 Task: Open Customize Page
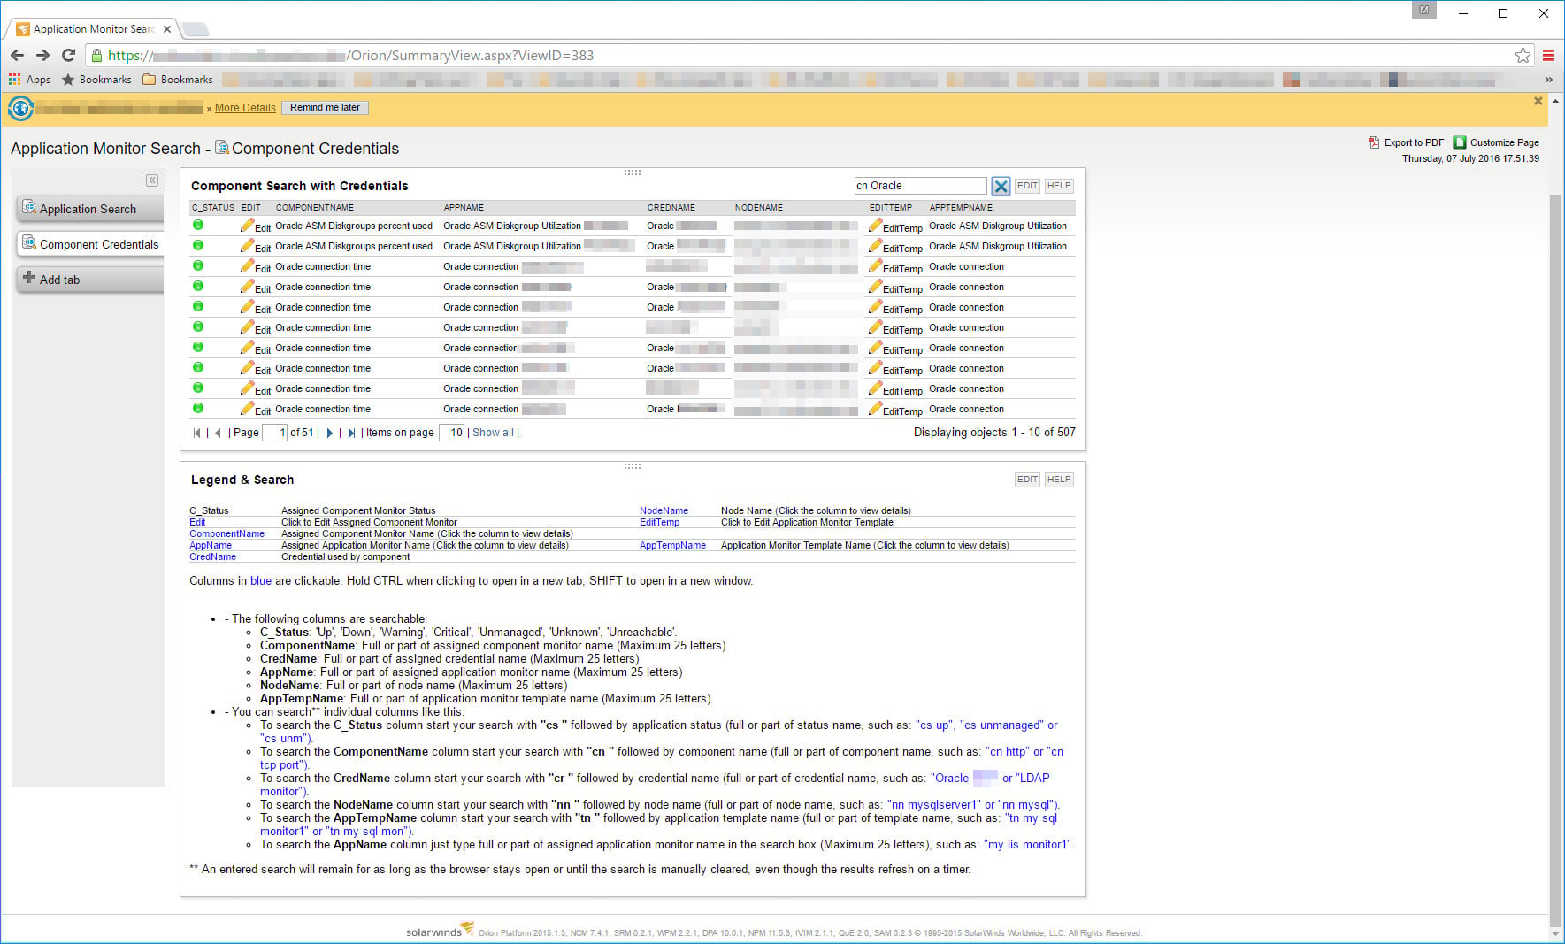1503,142
